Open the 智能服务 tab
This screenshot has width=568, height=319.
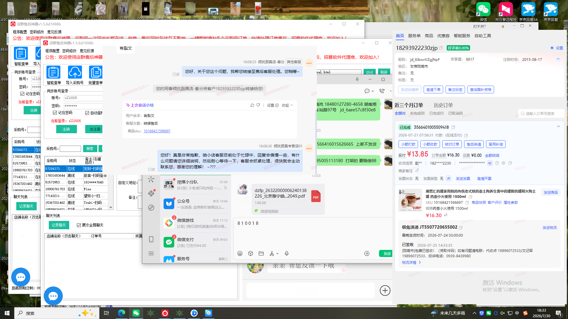point(462,36)
